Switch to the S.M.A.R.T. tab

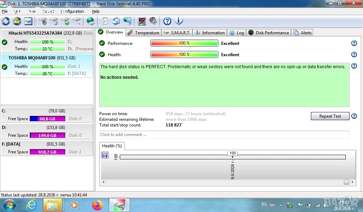[177, 33]
